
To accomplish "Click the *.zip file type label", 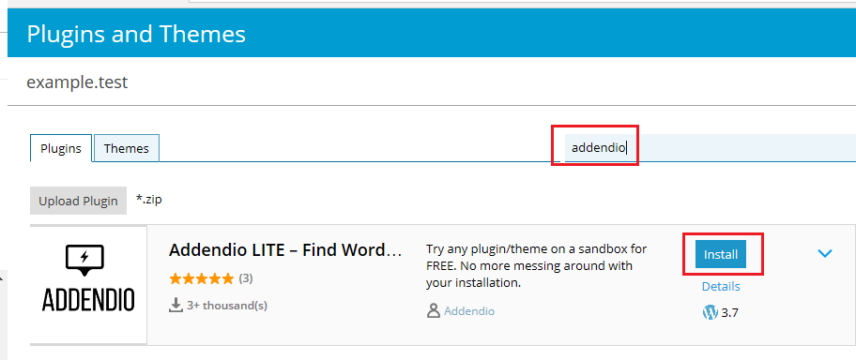I will pyautogui.click(x=149, y=200).
